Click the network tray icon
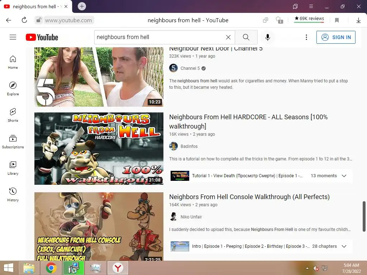 coord(325,268)
